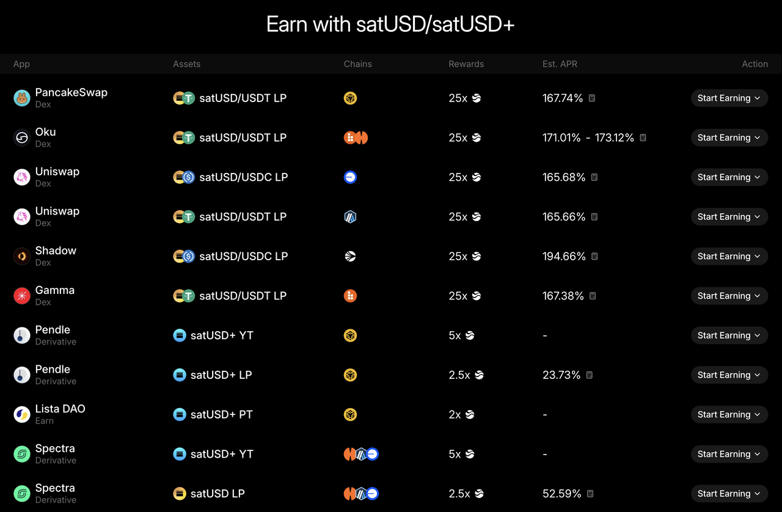View APR details icon beside 52.59%
The width and height of the screenshot is (782, 512).
[590, 494]
